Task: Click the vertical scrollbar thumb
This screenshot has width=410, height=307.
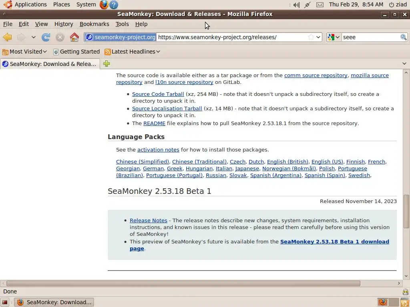Action: click(x=406, y=211)
